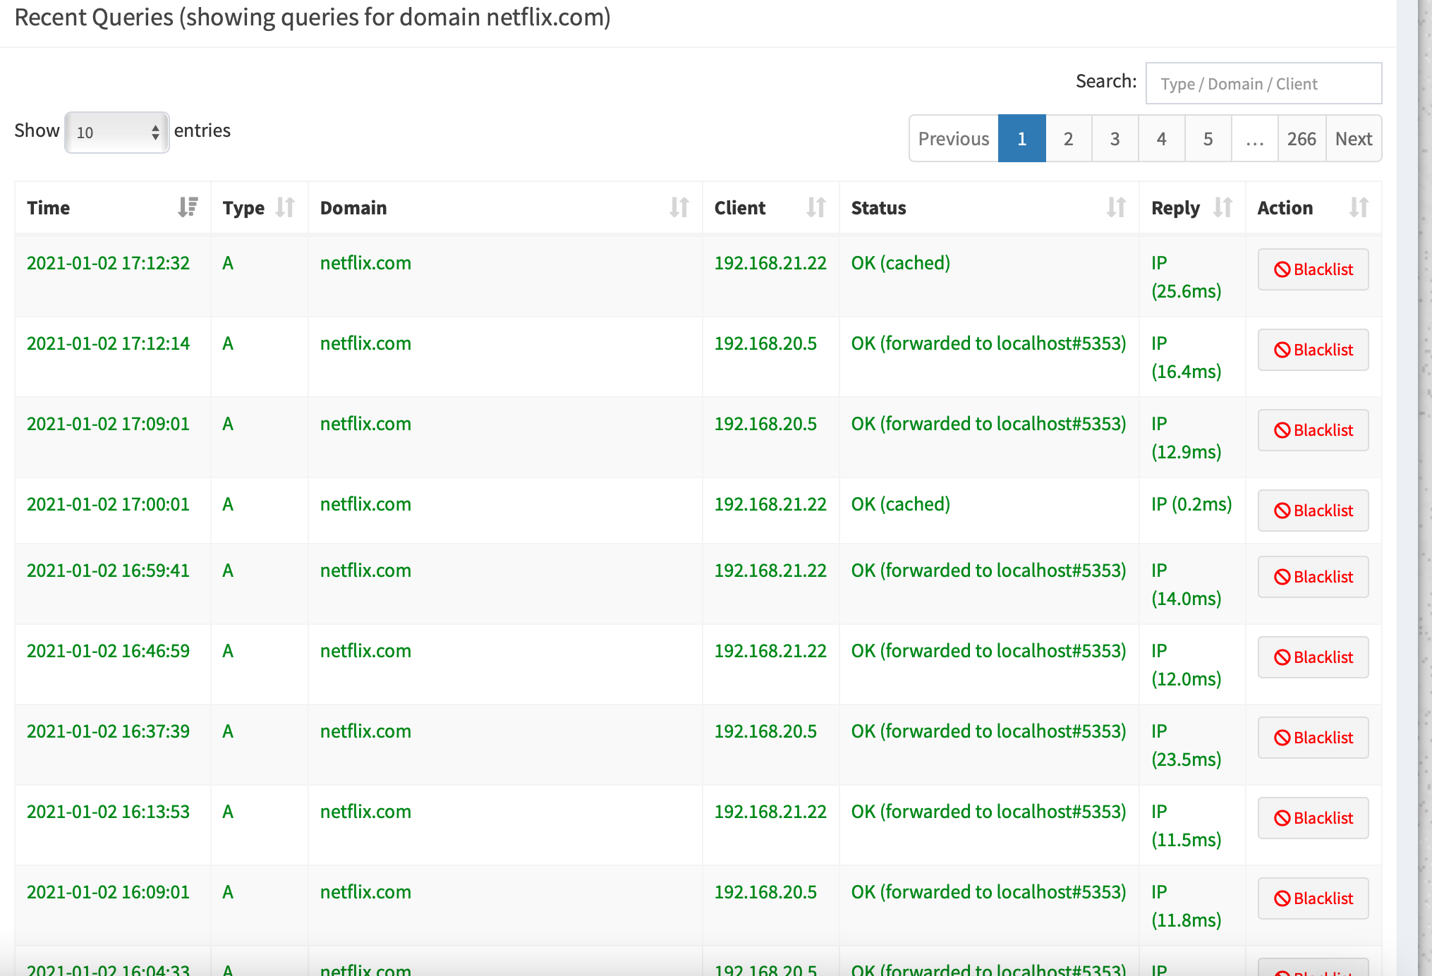Image resolution: width=1432 pixels, height=976 pixels.
Task: Click the Status column header label
Action: pos(878,208)
